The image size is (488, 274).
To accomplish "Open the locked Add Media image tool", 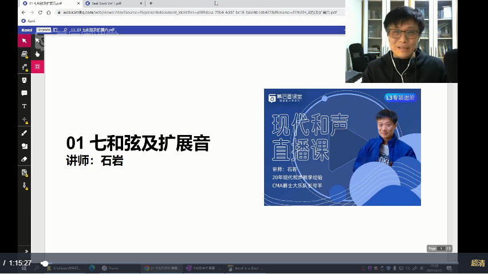I will pyautogui.click(x=24, y=172).
